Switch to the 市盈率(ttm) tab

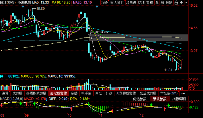click(x=169, y=93)
